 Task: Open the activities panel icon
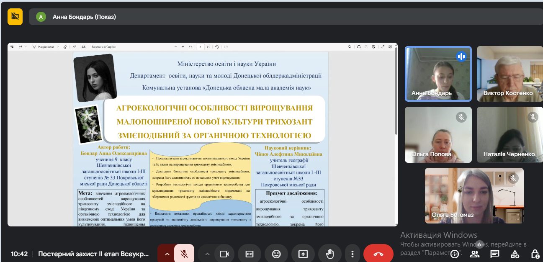coord(515,254)
